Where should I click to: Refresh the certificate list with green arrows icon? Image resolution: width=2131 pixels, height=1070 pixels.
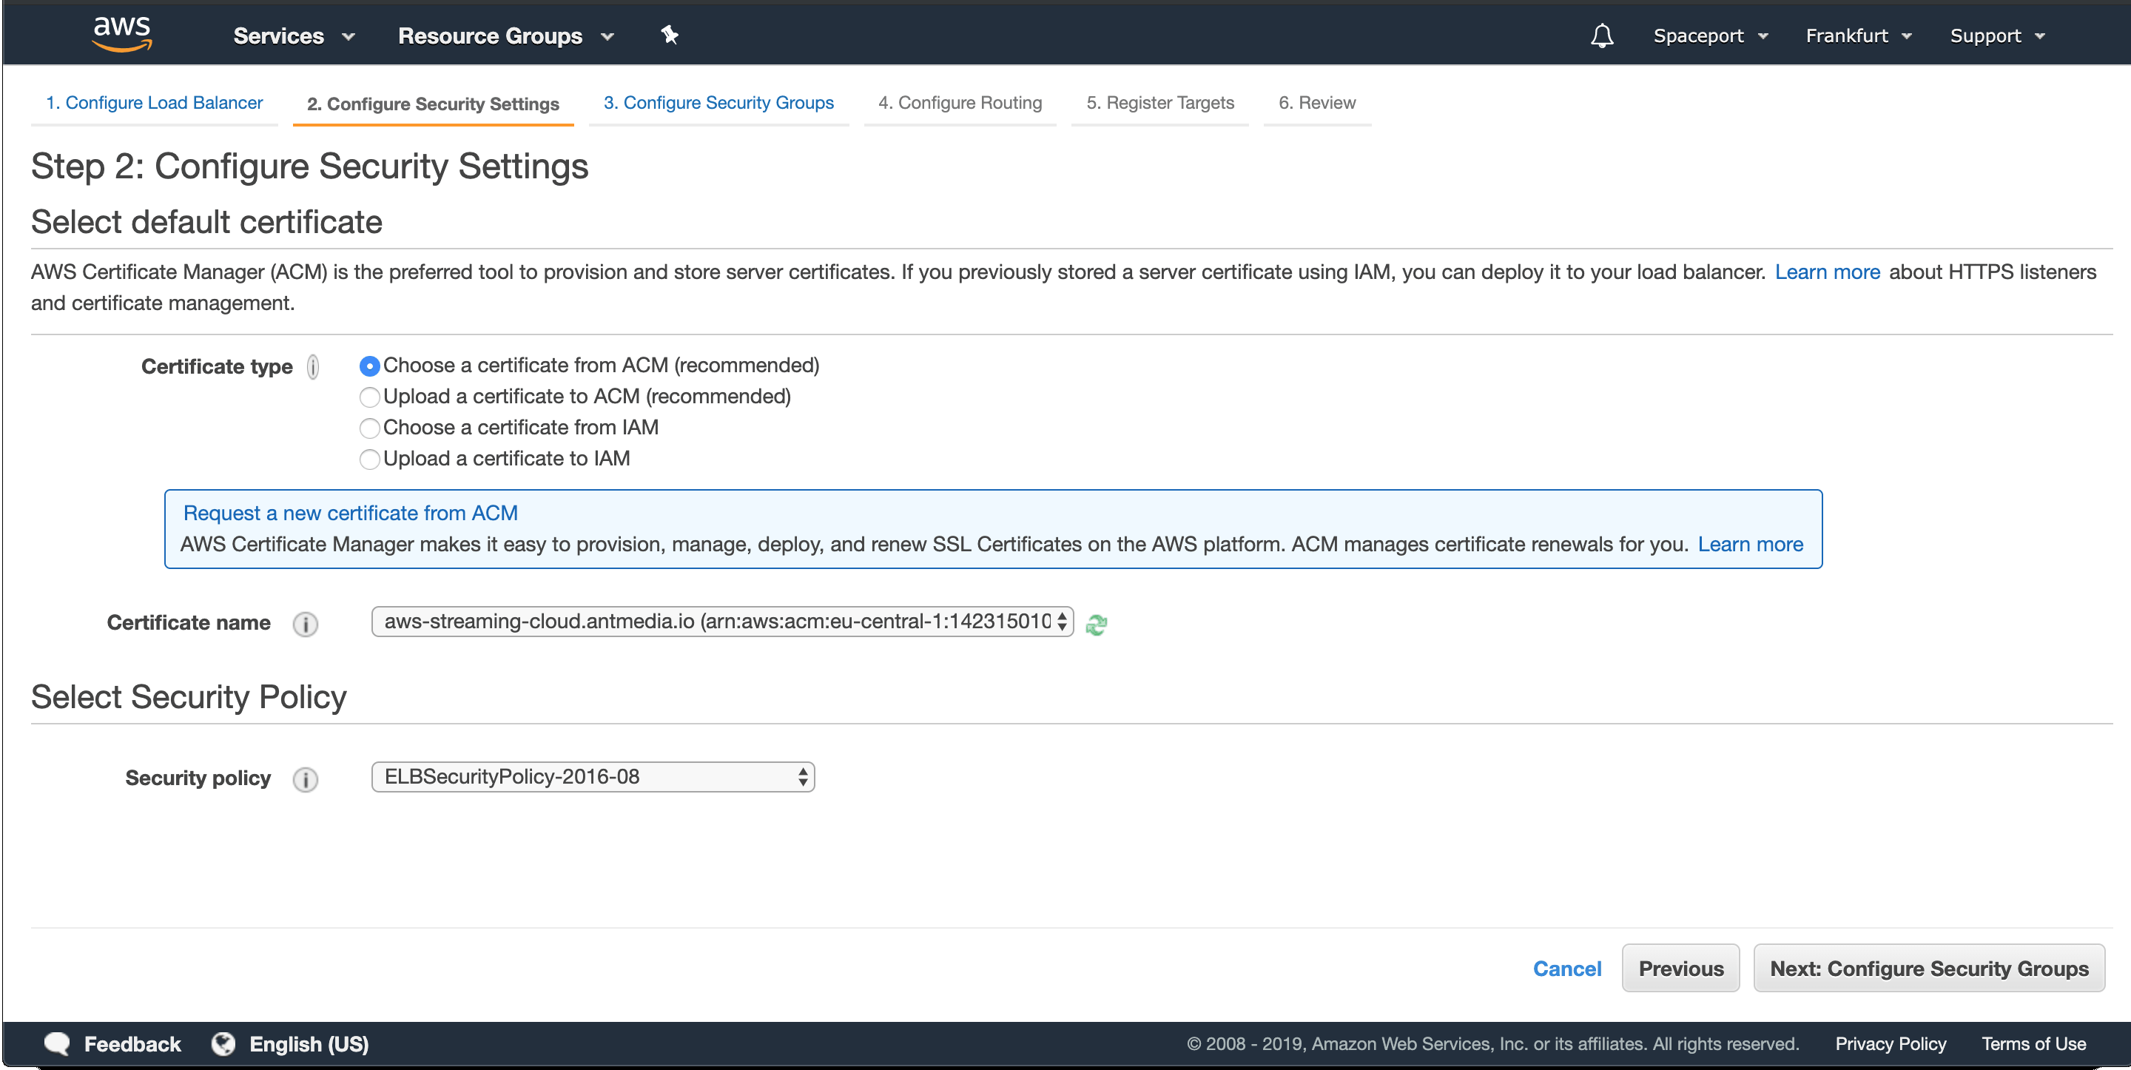click(1096, 625)
